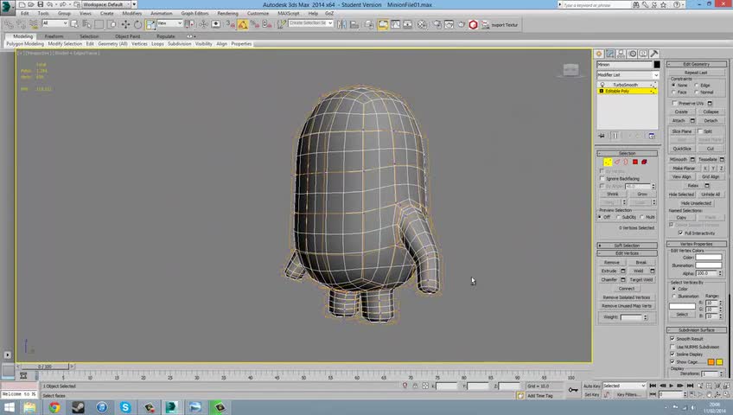Switch to the Freeform ribbon tab
The image size is (733, 415).
click(x=54, y=36)
